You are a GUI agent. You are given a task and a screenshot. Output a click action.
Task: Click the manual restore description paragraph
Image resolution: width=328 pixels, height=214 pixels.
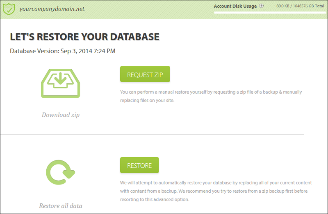click(211, 96)
